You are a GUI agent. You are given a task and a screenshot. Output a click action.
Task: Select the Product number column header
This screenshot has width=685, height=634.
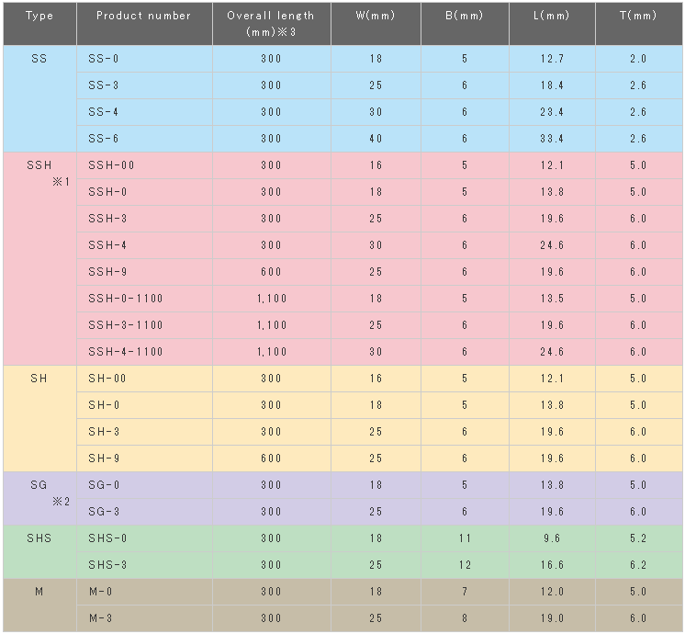pos(143,16)
